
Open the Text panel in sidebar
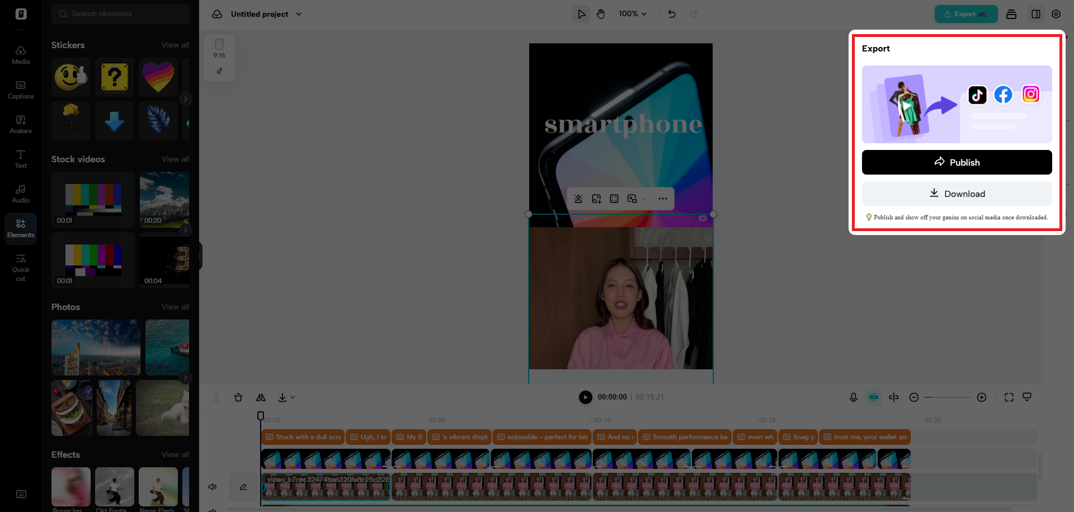pos(21,159)
